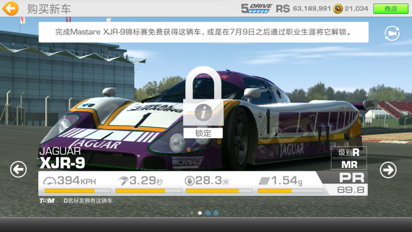Screen dimensions: 412x232
Task: Select the second page indicator dot
Action: click(200, 213)
